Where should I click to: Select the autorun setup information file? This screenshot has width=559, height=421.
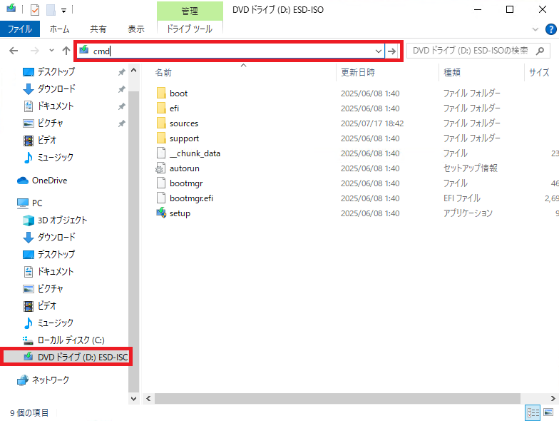185,168
